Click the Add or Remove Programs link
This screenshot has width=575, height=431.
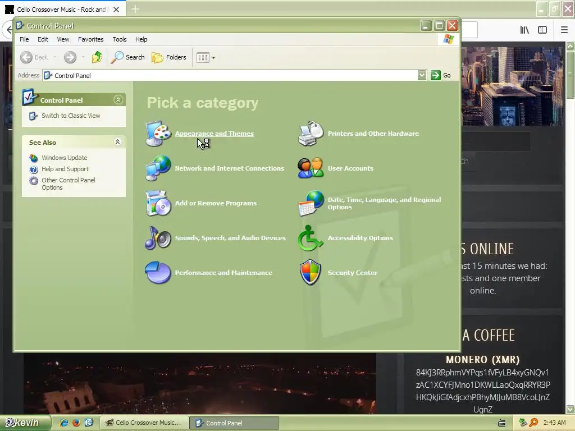(x=216, y=203)
